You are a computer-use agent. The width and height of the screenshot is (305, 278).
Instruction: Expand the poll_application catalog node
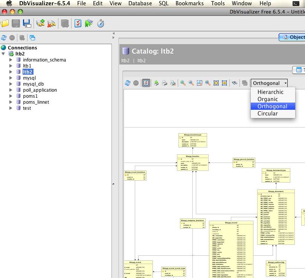11,90
